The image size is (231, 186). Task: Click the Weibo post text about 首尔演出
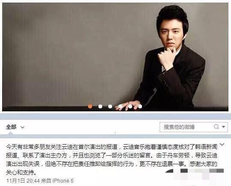[x=112, y=160]
